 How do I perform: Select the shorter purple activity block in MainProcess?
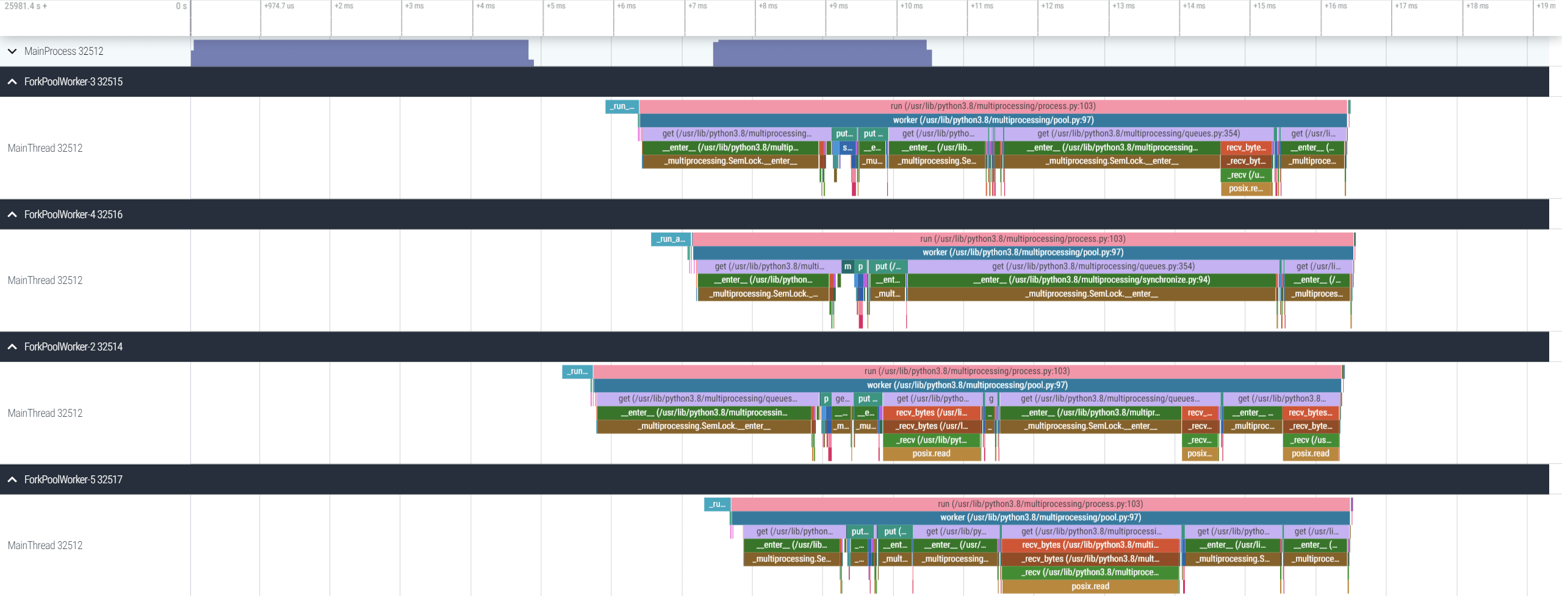822,53
